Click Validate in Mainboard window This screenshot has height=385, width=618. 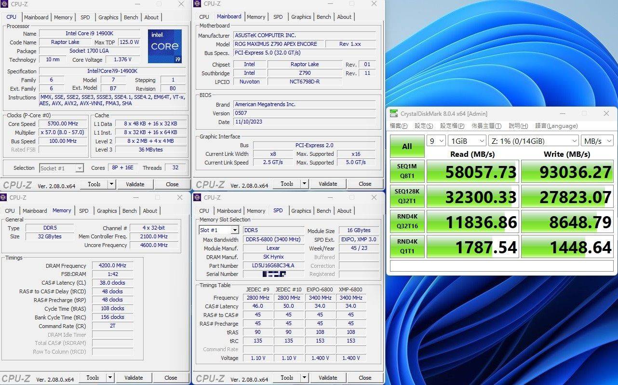click(328, 184)
